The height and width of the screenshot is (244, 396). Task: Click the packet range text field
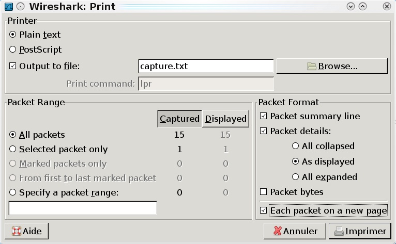click(83, 208)
